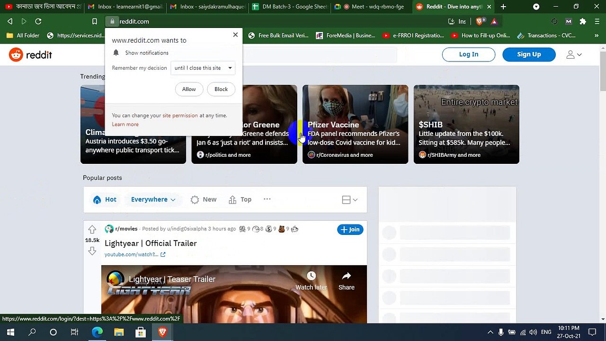Switch to Inbox learnearnit1 Gmail tab
The width and height of the screenshot is (606, 341).
tap(125, 7)
